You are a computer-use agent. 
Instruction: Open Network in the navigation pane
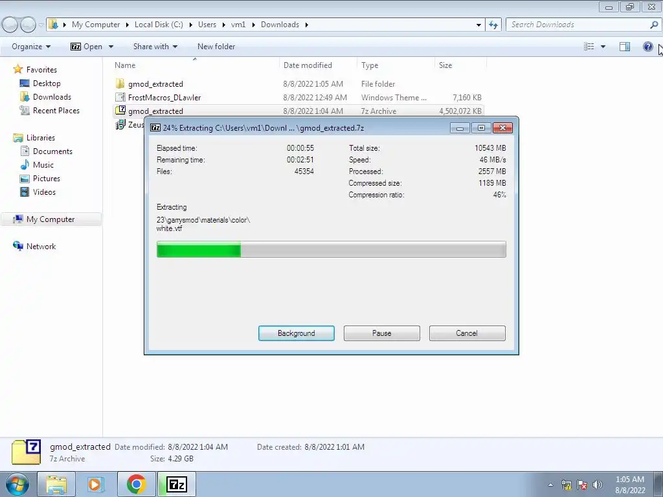[41, 246]
